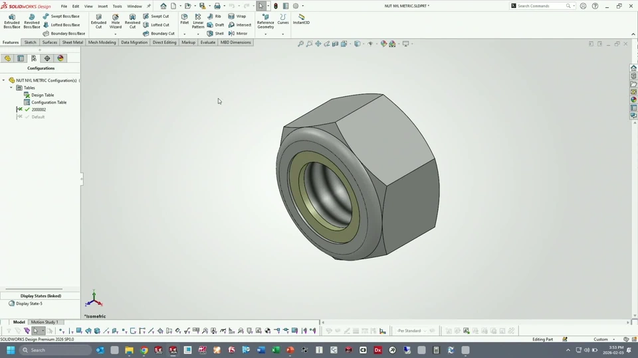This screenshot has height=358, width=638.
Task: Select the Shell tool
Action: click(x=215, y=33)
